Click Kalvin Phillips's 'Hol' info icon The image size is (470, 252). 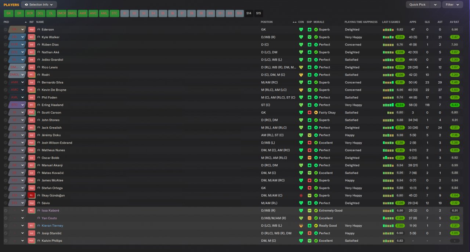[32, 241]
